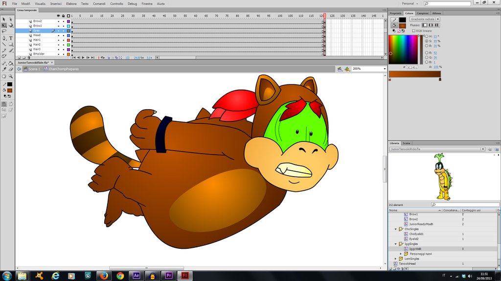Select the Brush tool
The image size is (501, 281).
[11, 50]
